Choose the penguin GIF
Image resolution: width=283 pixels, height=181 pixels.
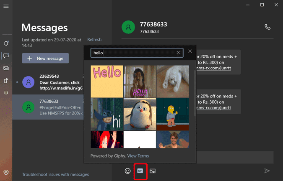(x=140, y=114)
